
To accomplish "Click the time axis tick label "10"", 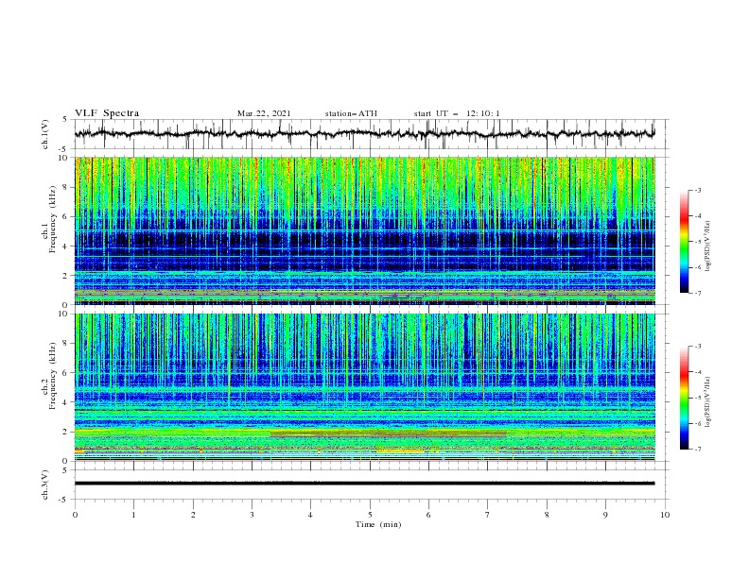I will click(x=665, y=515).
